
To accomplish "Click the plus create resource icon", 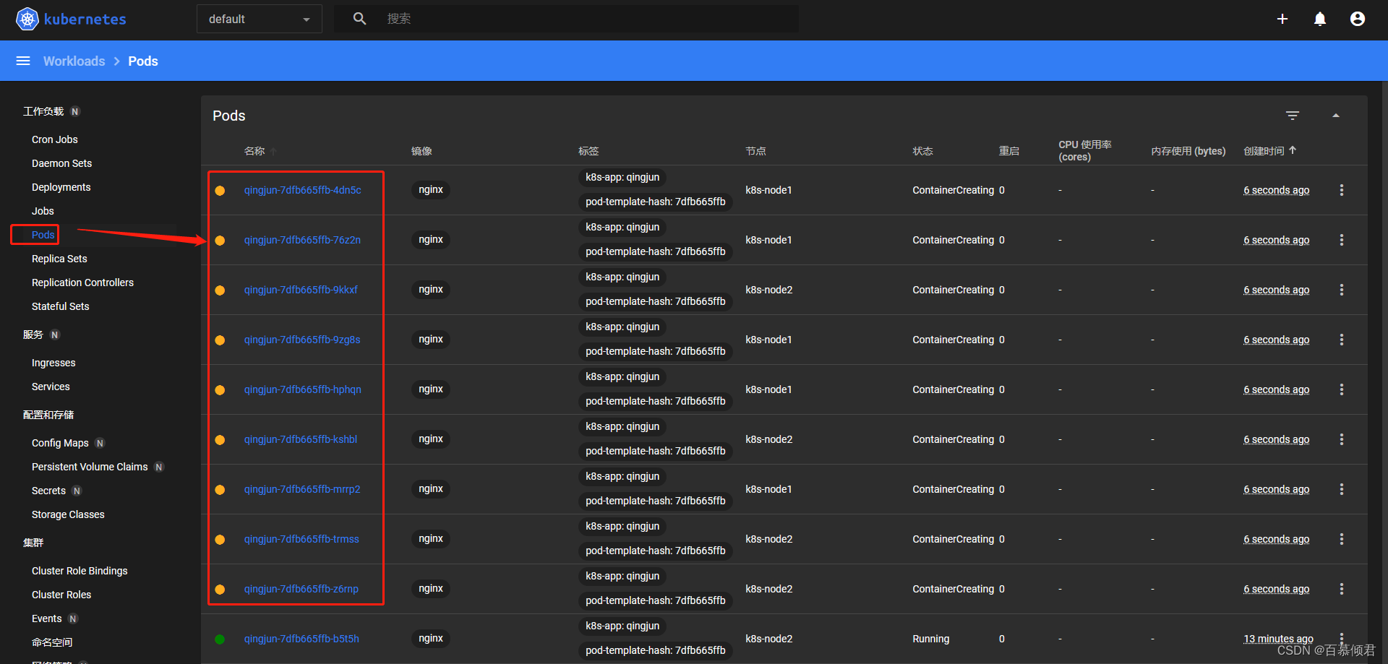I will click(x=1282, y=19).
